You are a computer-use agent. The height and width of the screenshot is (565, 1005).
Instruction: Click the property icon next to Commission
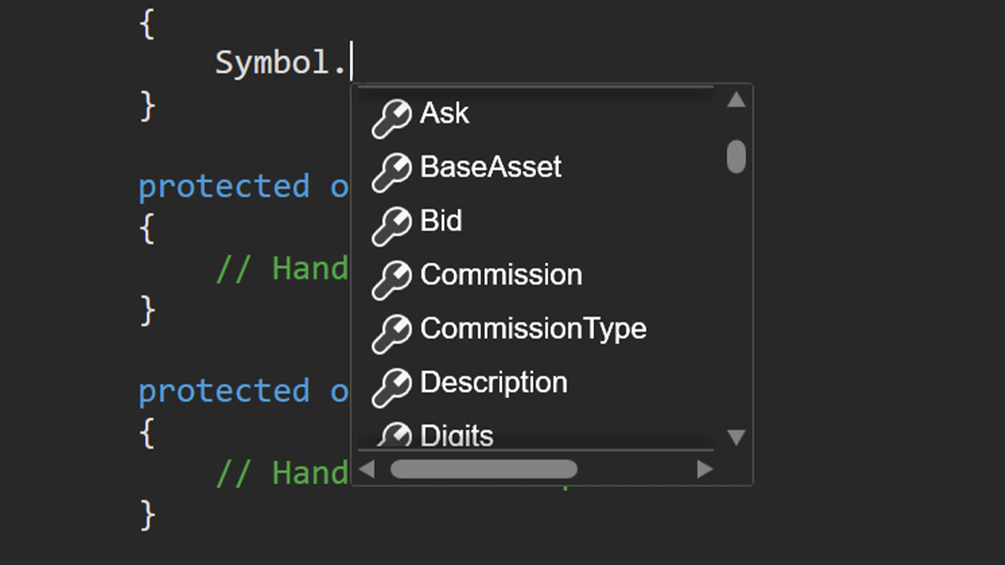tap(392, 280)
